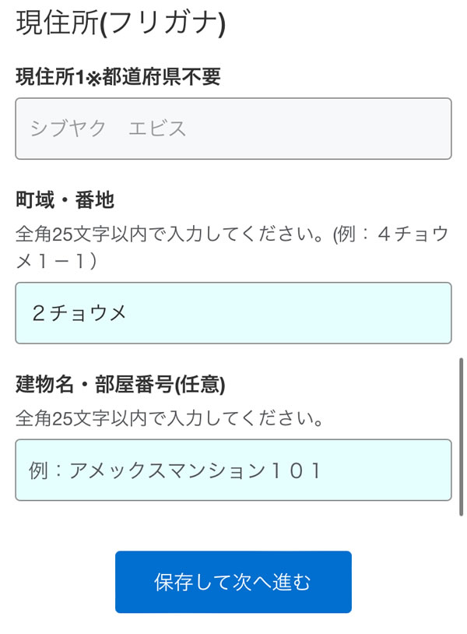Click the hint text under 建物名・部屋番号
Viewport: 467px width, 634px height.
170,418
